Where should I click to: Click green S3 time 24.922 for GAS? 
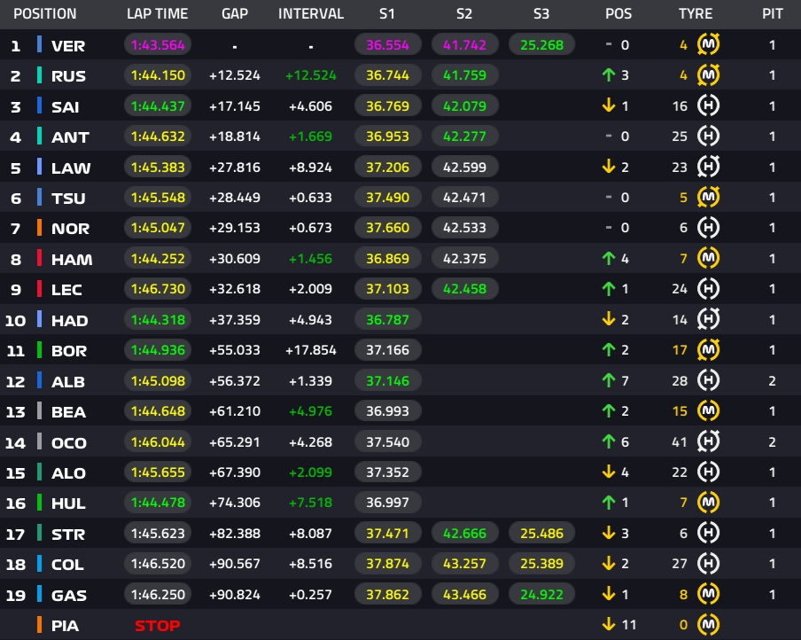[x=542, y=594]
